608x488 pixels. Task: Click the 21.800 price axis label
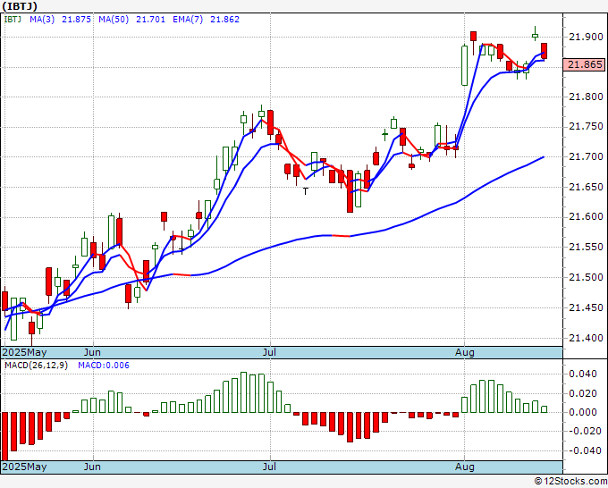(x=586, y=97)
